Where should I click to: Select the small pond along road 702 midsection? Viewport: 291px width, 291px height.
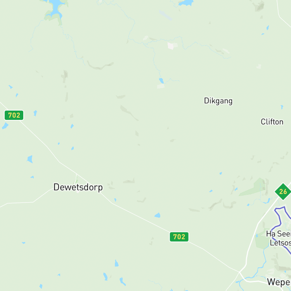158,215
